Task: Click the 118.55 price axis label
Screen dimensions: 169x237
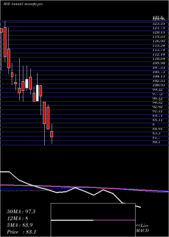Action: tap(159, 37)
